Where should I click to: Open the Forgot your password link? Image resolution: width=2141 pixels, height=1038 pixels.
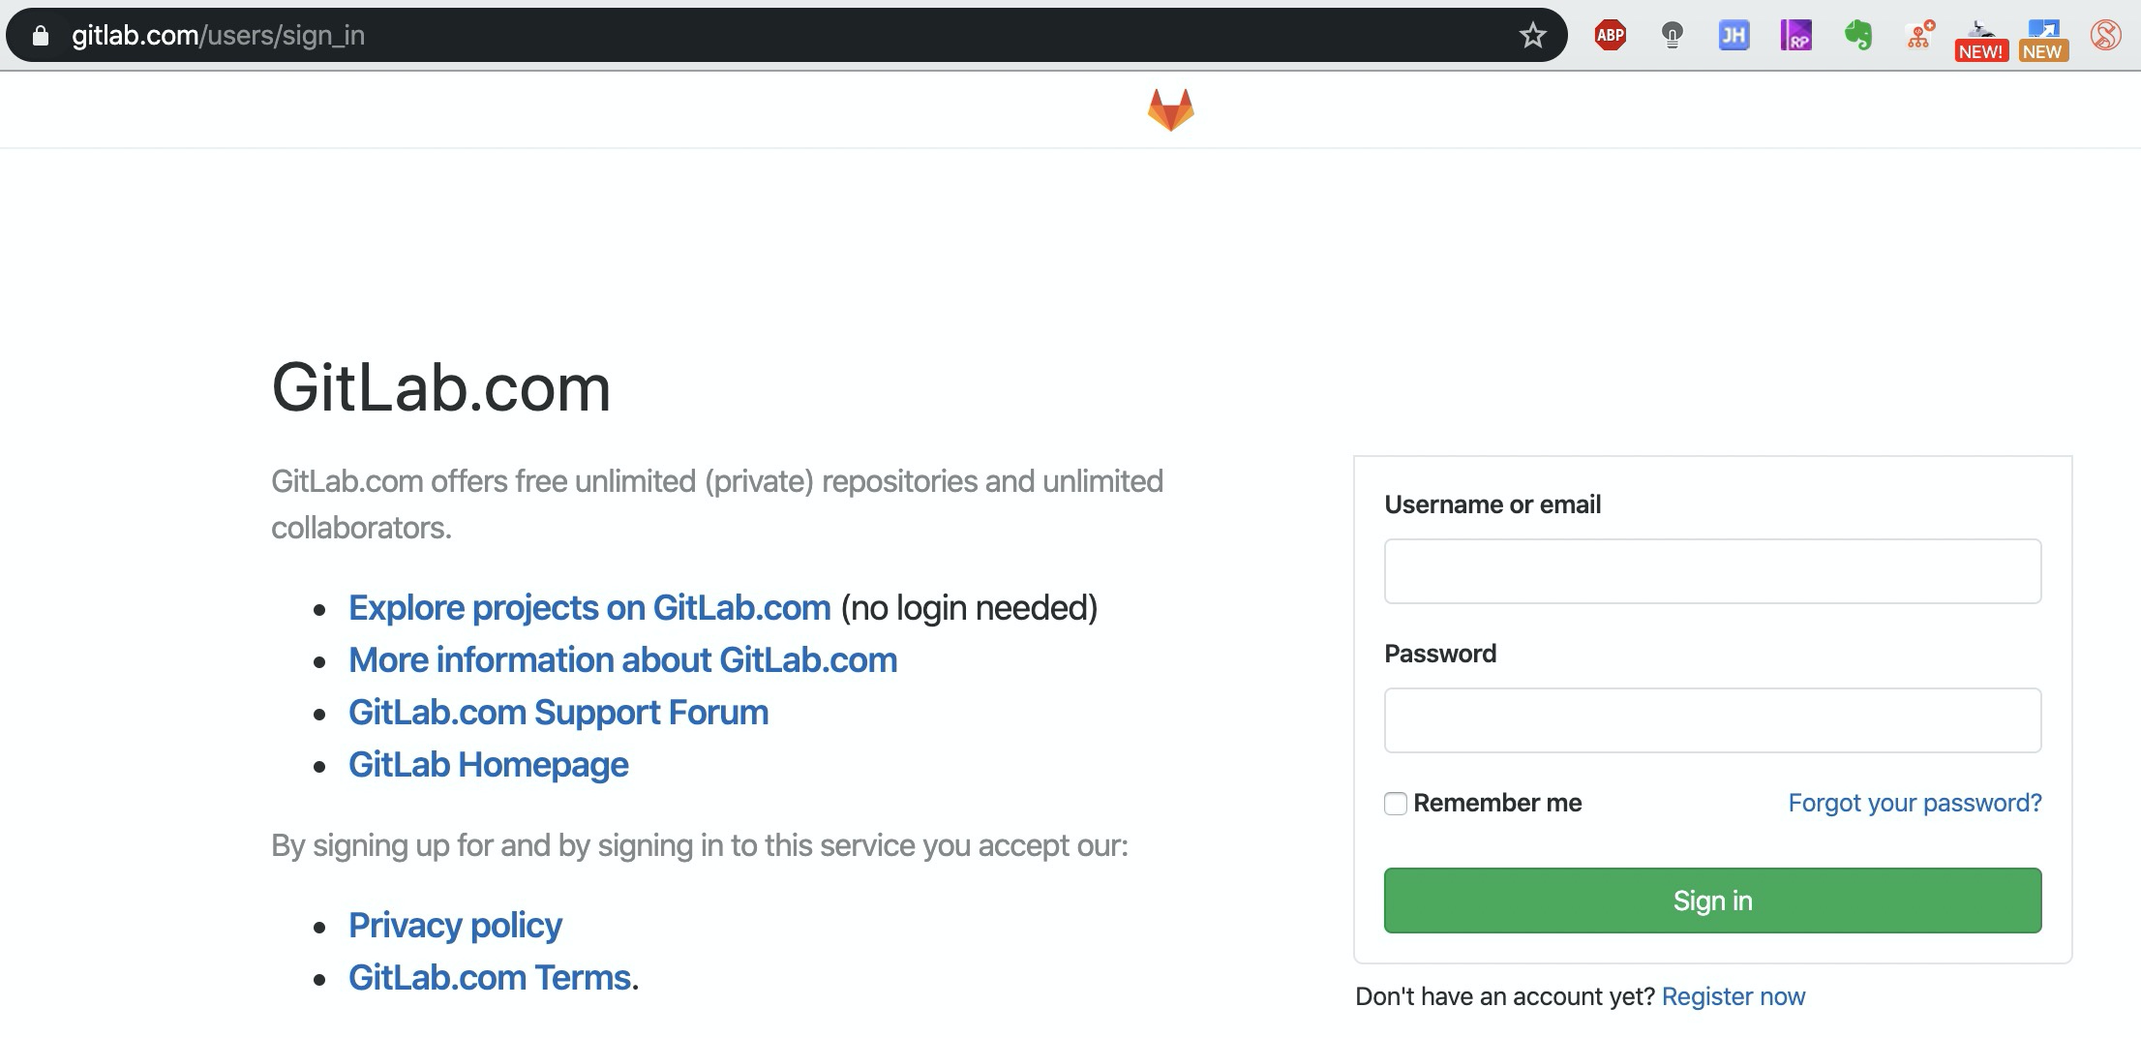coord(1915,803)
